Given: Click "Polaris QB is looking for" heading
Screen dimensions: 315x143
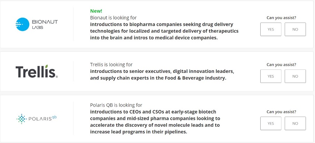Looking at the screenshot, I should coord(116,105).
